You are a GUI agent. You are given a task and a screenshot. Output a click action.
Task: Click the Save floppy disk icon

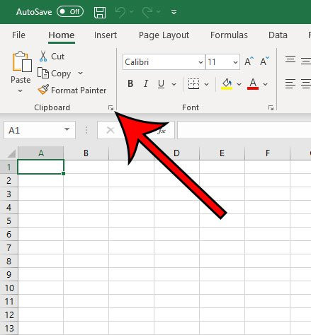click(100, 12)
